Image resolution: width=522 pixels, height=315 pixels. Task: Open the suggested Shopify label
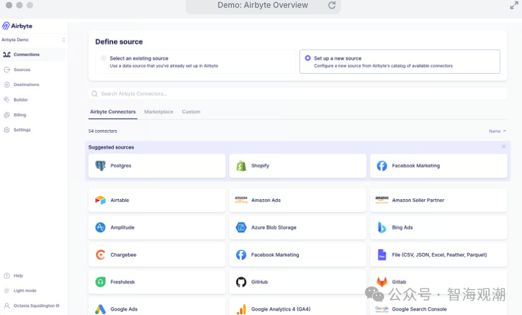260,166
